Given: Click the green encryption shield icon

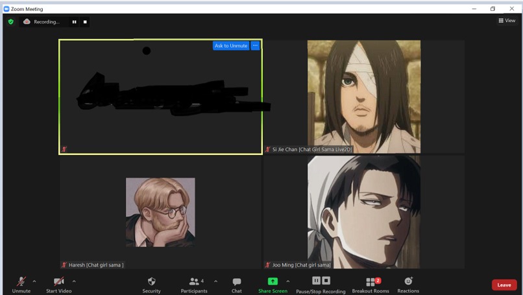Looking at the screenshot, I should pos(11,22).
